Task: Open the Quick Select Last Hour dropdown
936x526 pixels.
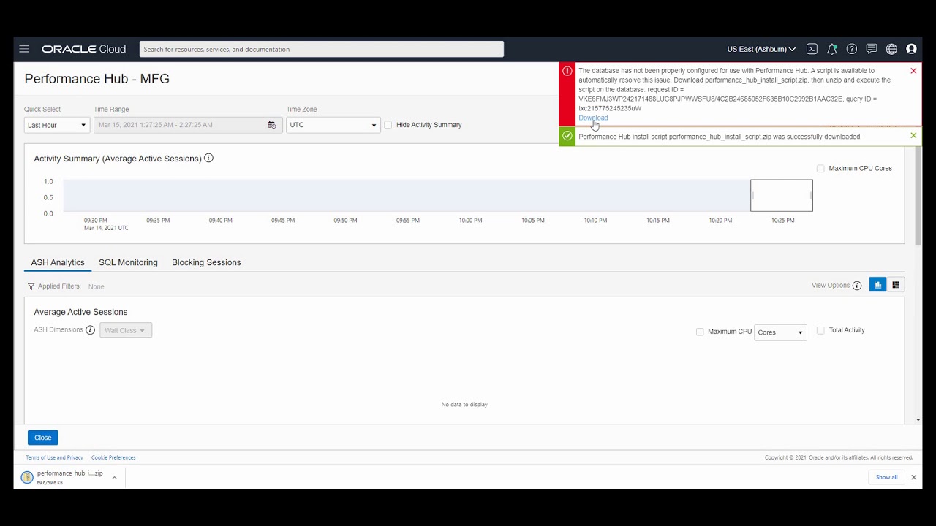Action: pyautogui.click(x=57, y=125)
